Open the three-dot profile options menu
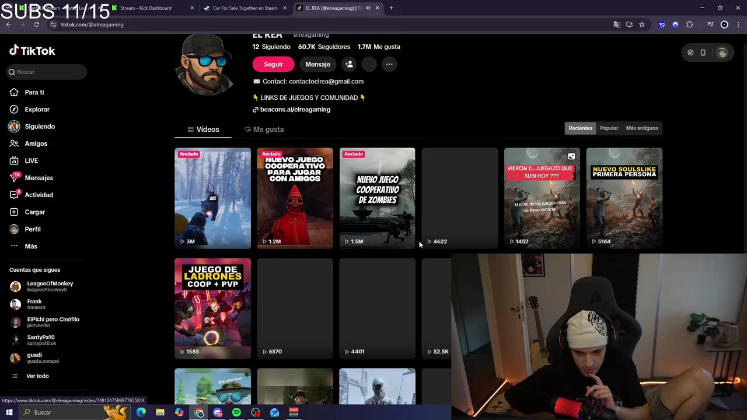 [389, 64]
